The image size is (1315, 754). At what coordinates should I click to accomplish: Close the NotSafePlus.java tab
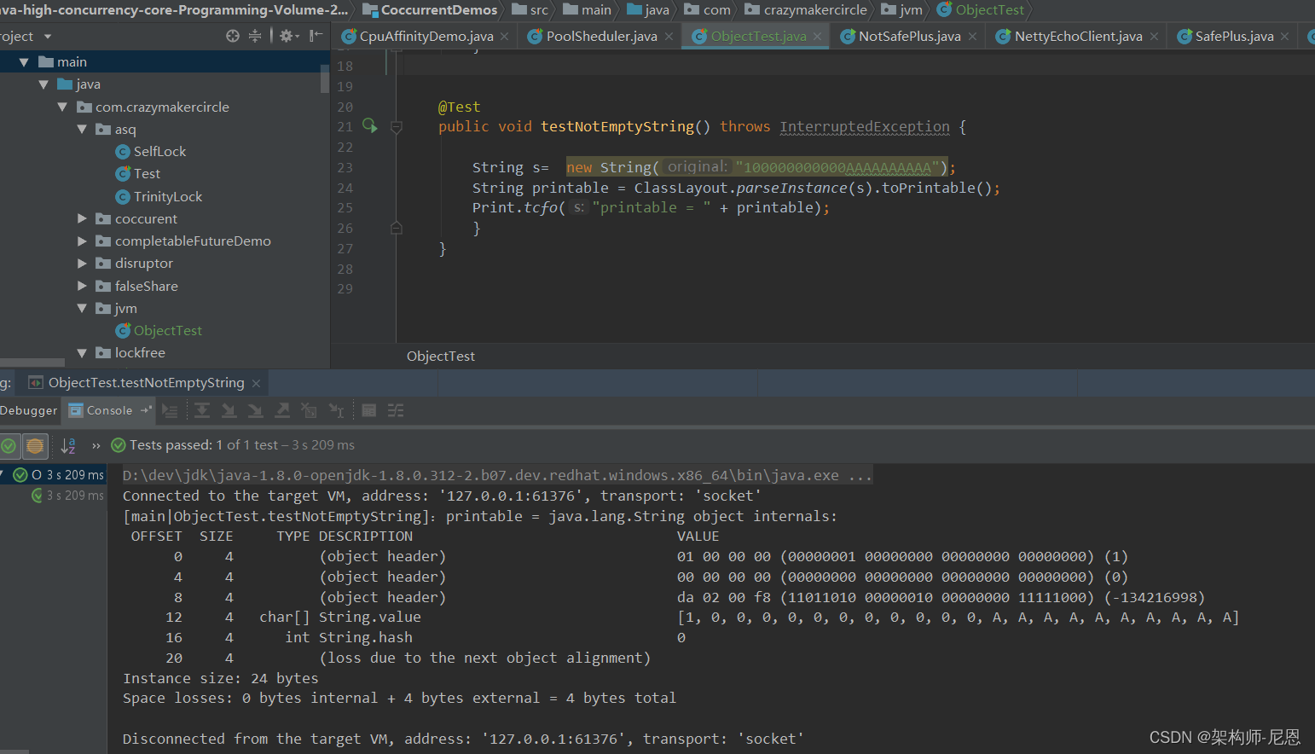972,37
